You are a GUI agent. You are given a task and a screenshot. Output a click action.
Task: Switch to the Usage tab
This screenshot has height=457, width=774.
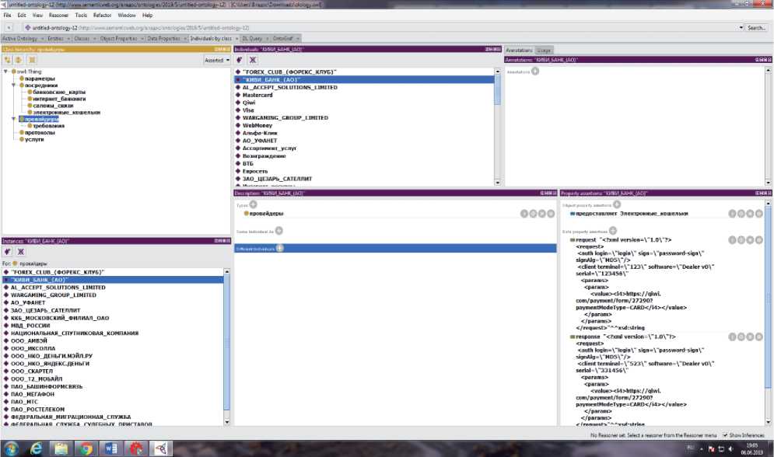[544, 51]
